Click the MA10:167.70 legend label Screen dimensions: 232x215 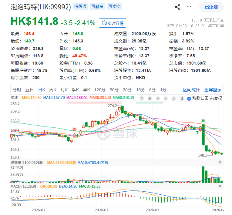pyautogui.click(x=54, y=98)
